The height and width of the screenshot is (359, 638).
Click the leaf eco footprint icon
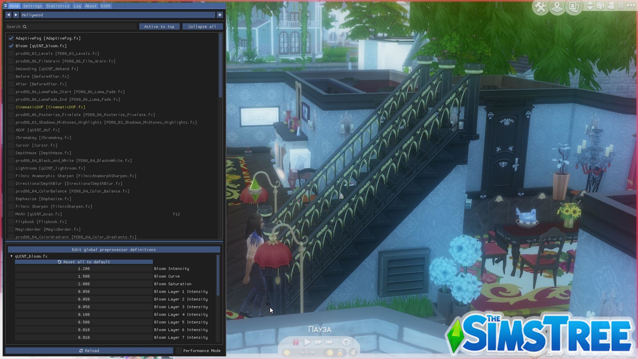(353, 352)
